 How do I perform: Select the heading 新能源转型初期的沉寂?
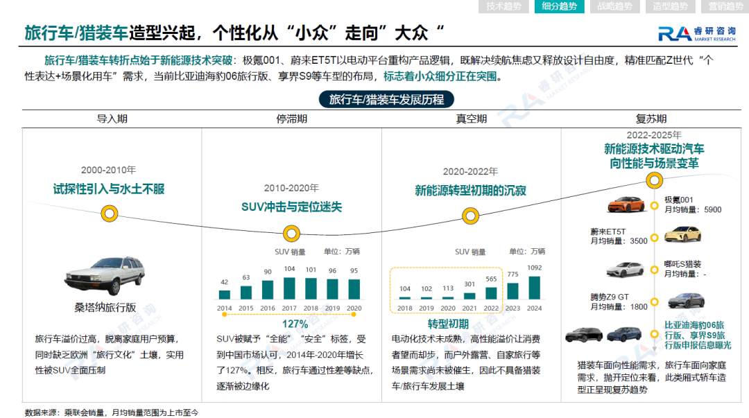click(x=470, y=191)
